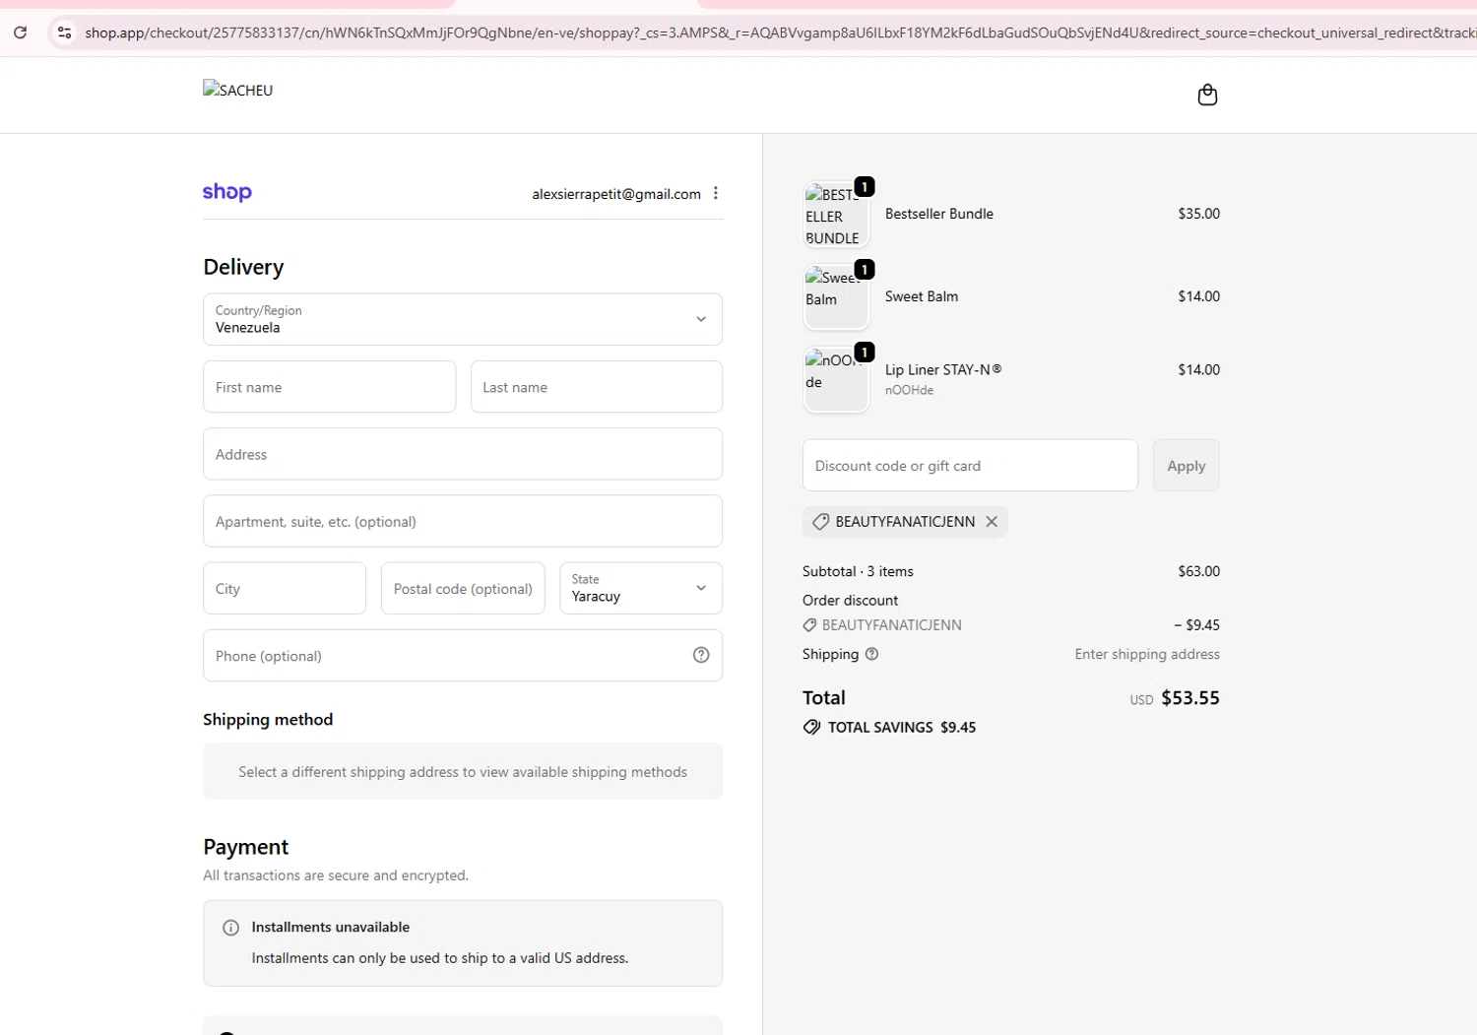Open the shopping bag cart icon

pyautogui.click(x=1207, y=95)
